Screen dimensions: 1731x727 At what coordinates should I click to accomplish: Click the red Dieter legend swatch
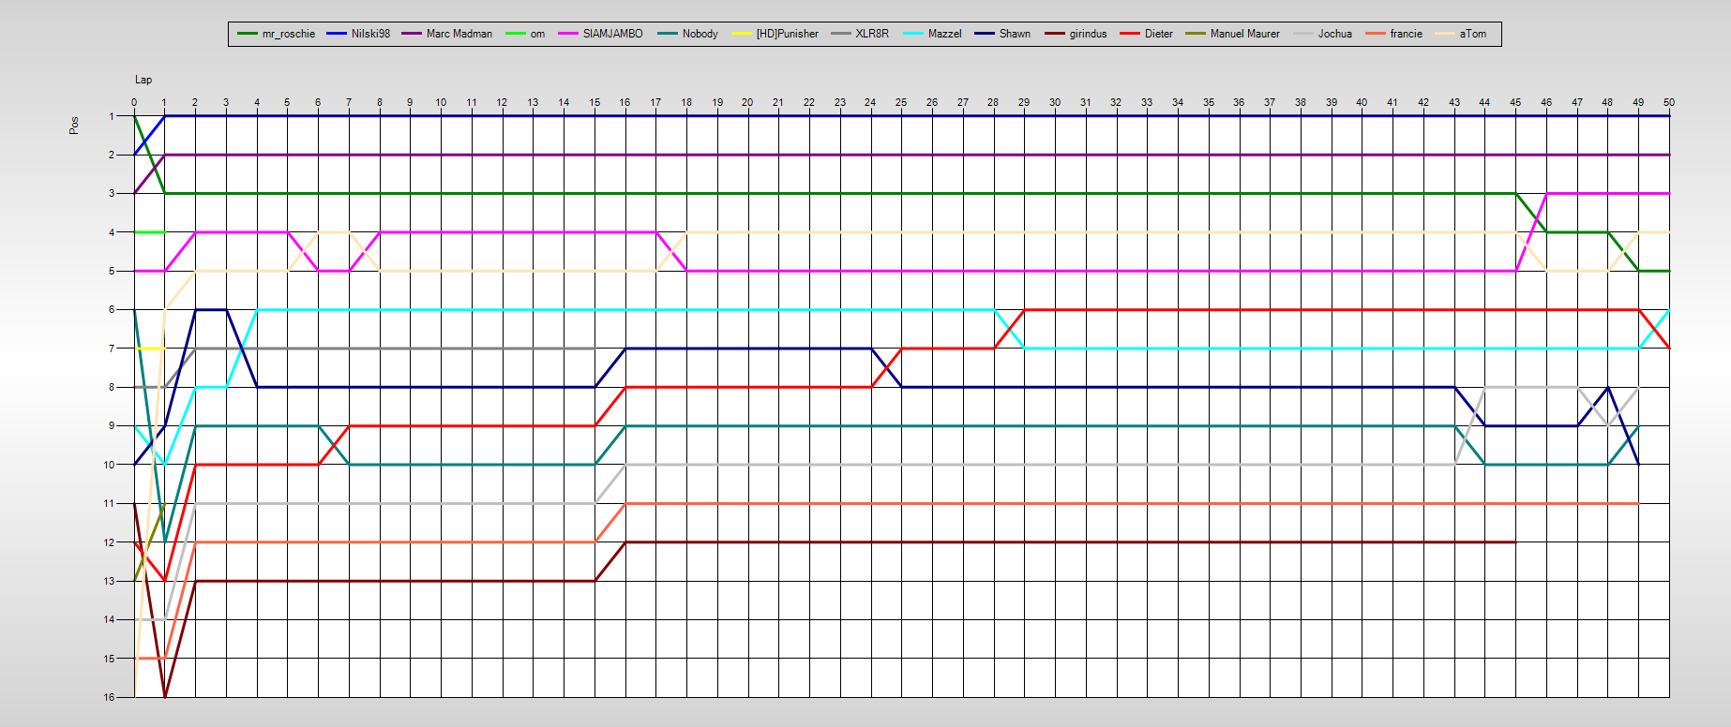click(x=1130, y=34)
